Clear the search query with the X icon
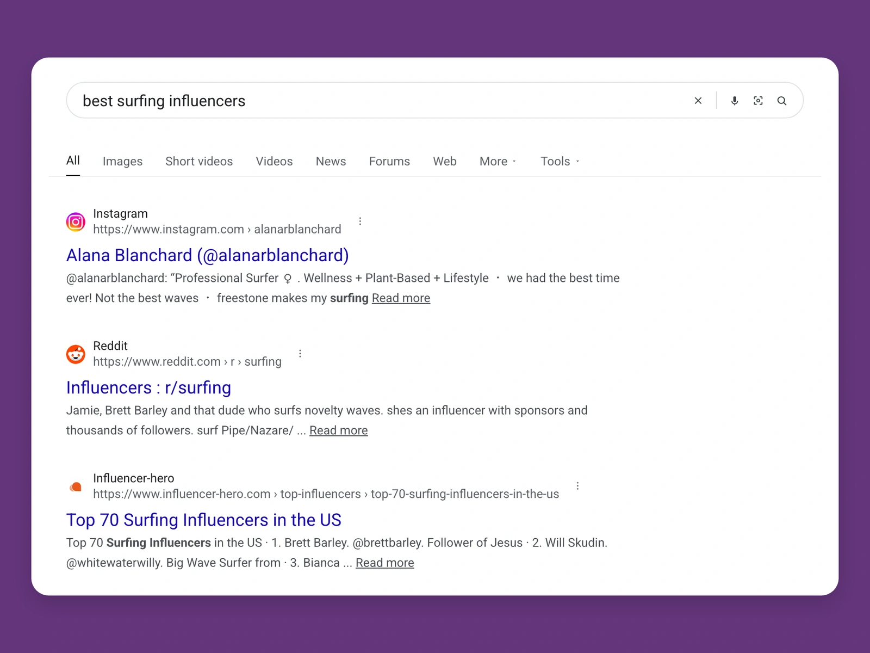The image size is (870, 653). pos(698,101)
